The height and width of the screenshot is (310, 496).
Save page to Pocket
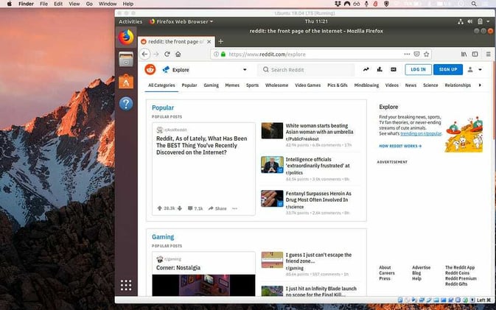coord(416,54)
